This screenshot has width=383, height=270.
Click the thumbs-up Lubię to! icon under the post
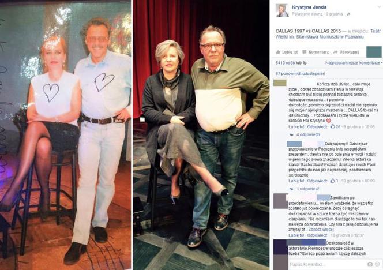(x=278, y=52)
